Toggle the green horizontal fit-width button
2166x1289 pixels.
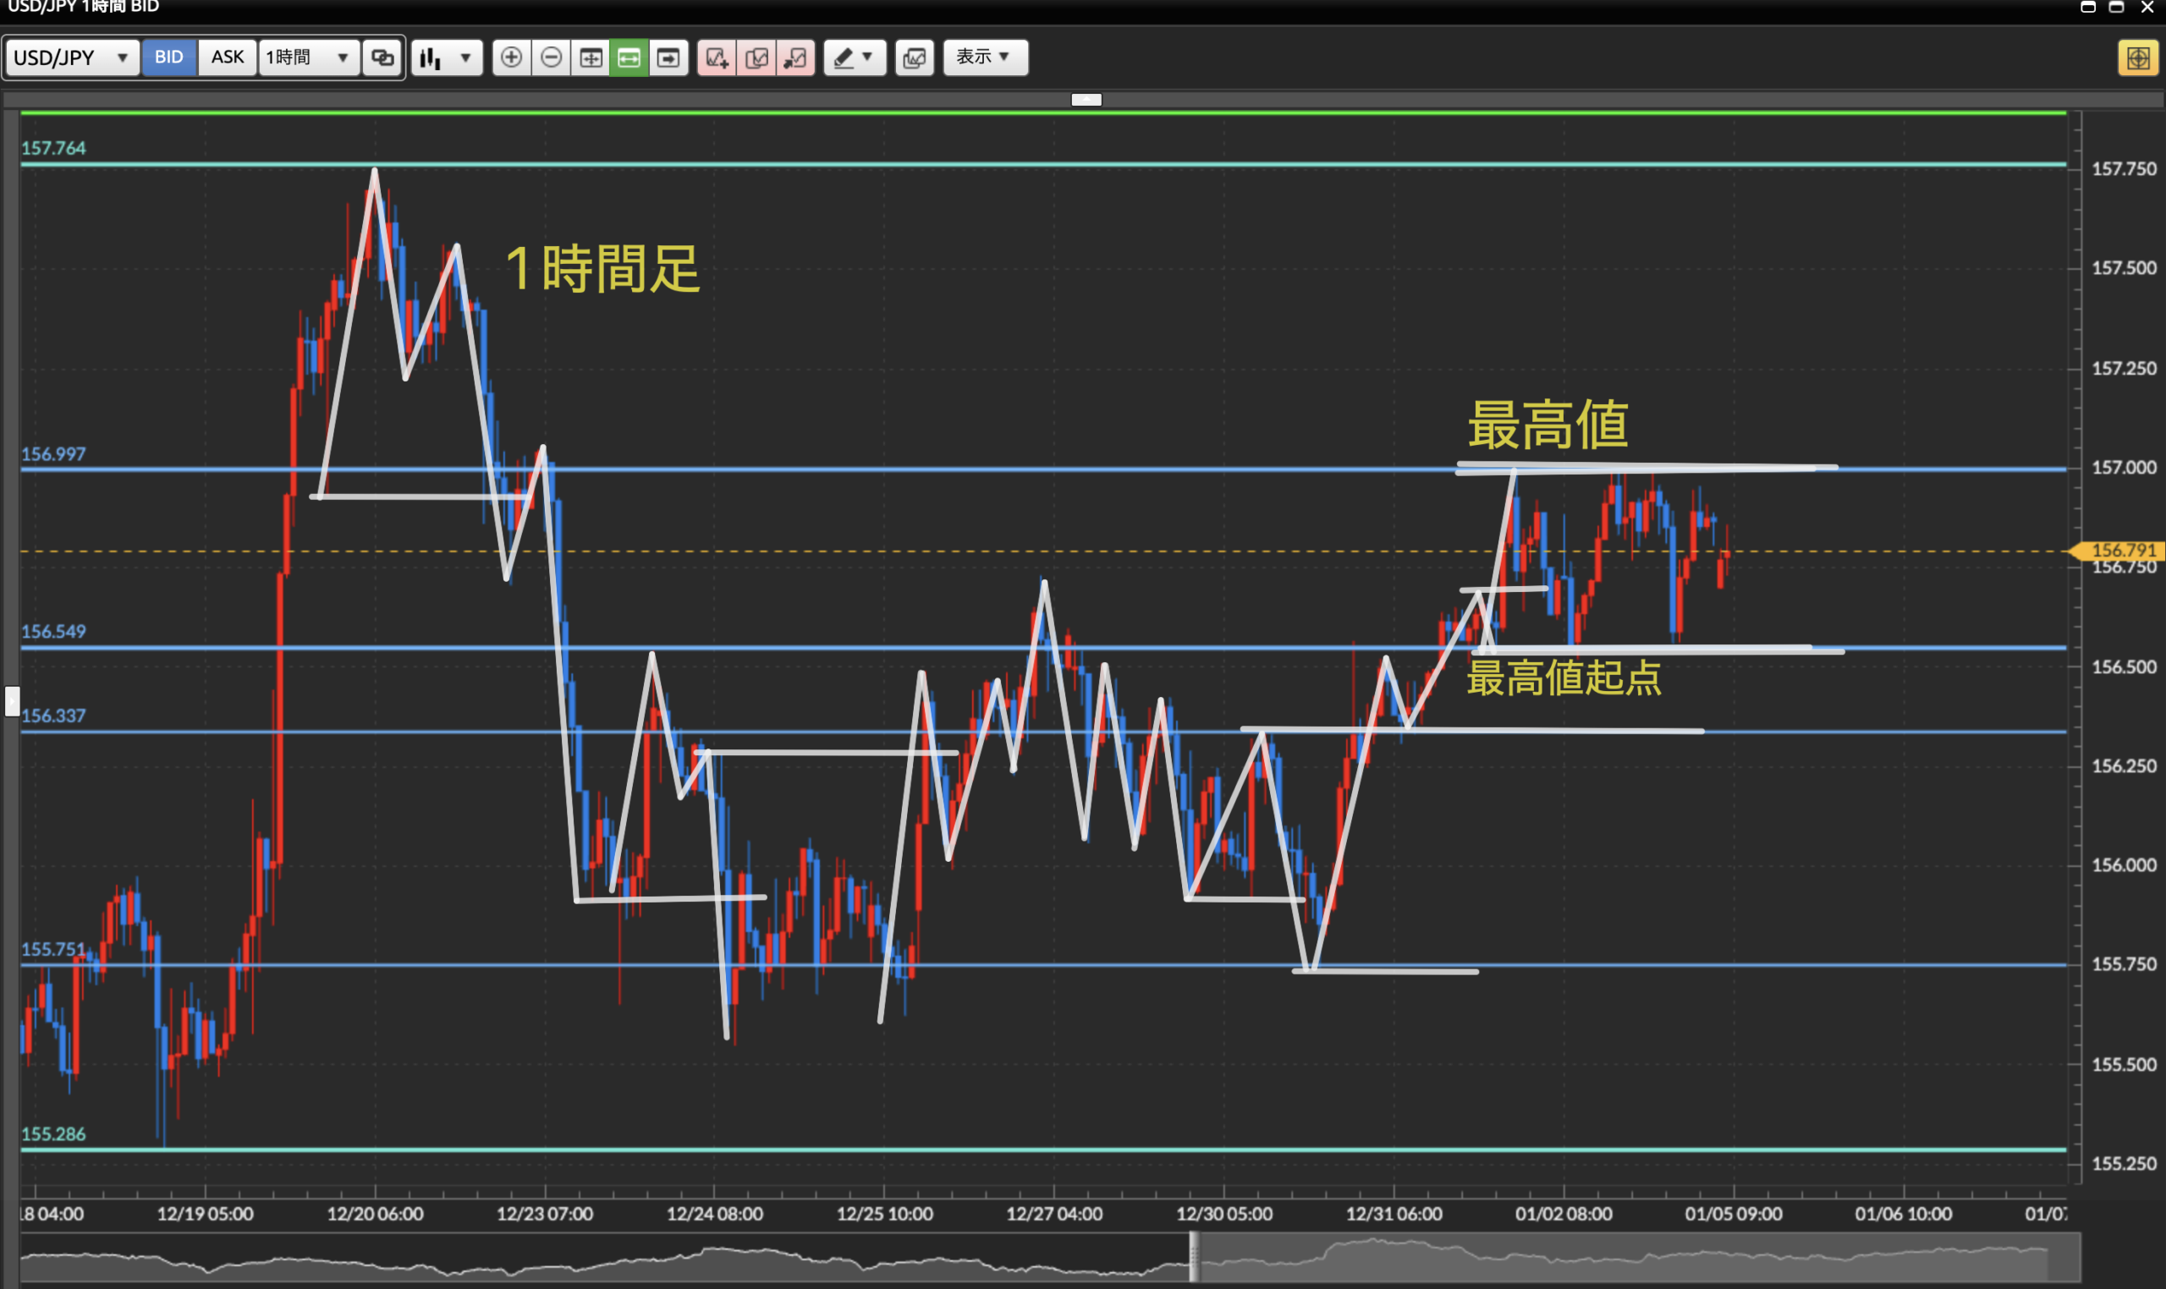(x=629, y=58)
